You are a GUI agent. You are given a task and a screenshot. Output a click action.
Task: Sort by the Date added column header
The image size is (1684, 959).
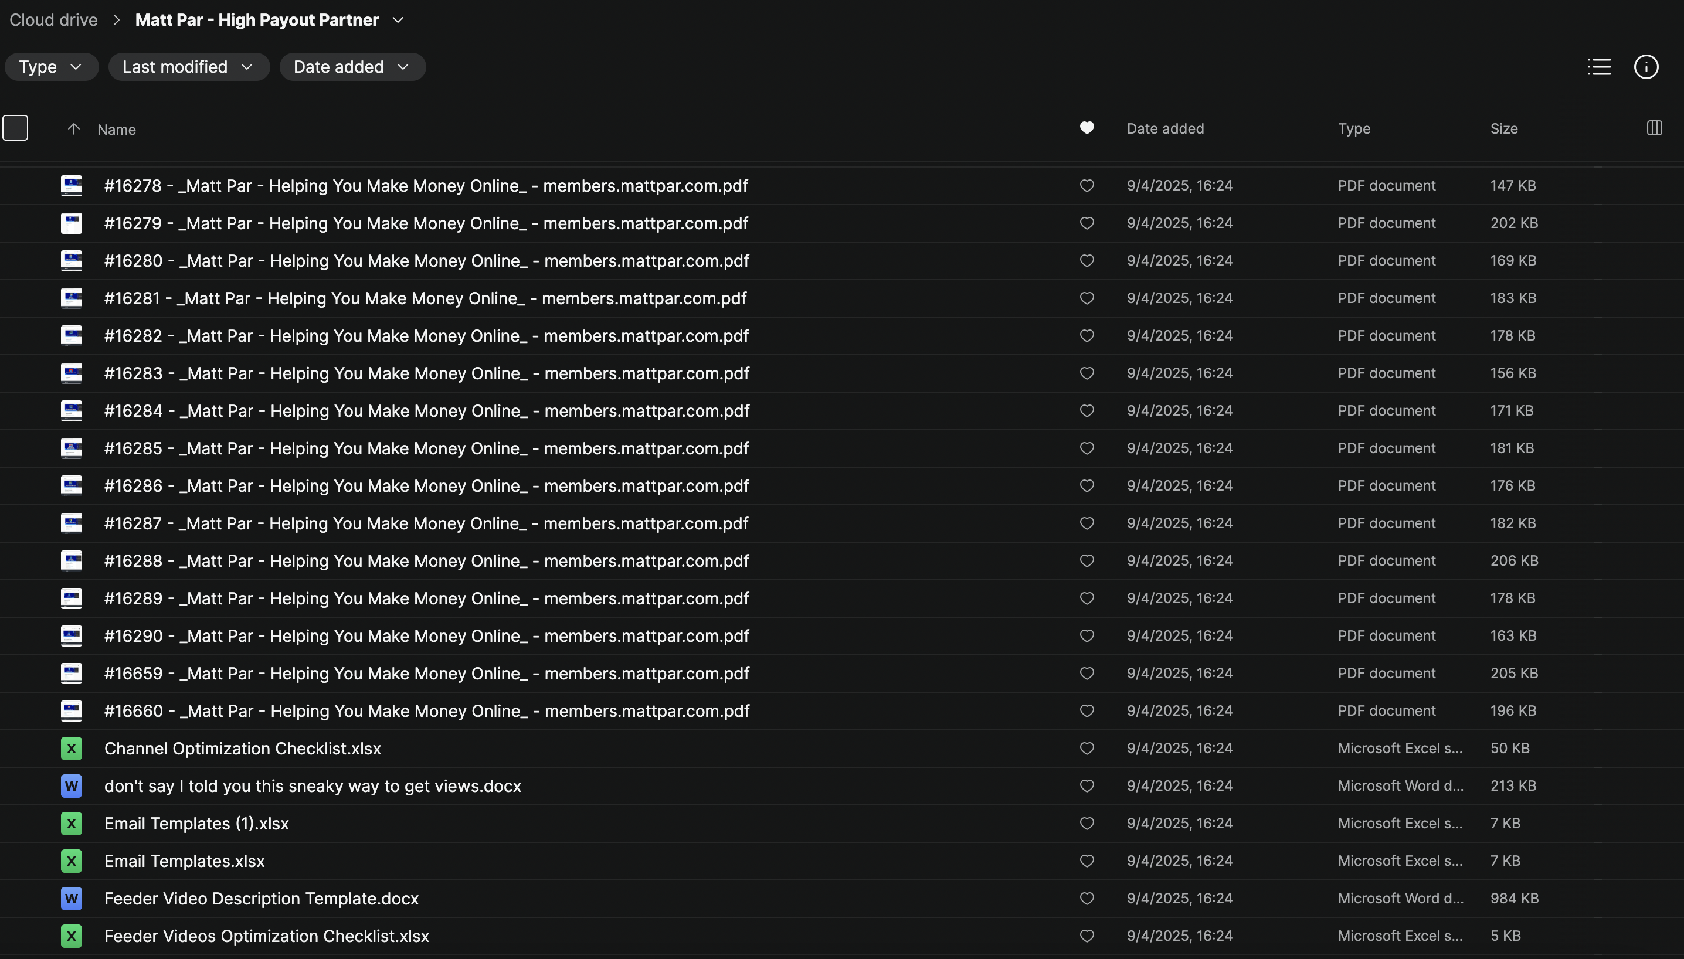pos(1164,129)
